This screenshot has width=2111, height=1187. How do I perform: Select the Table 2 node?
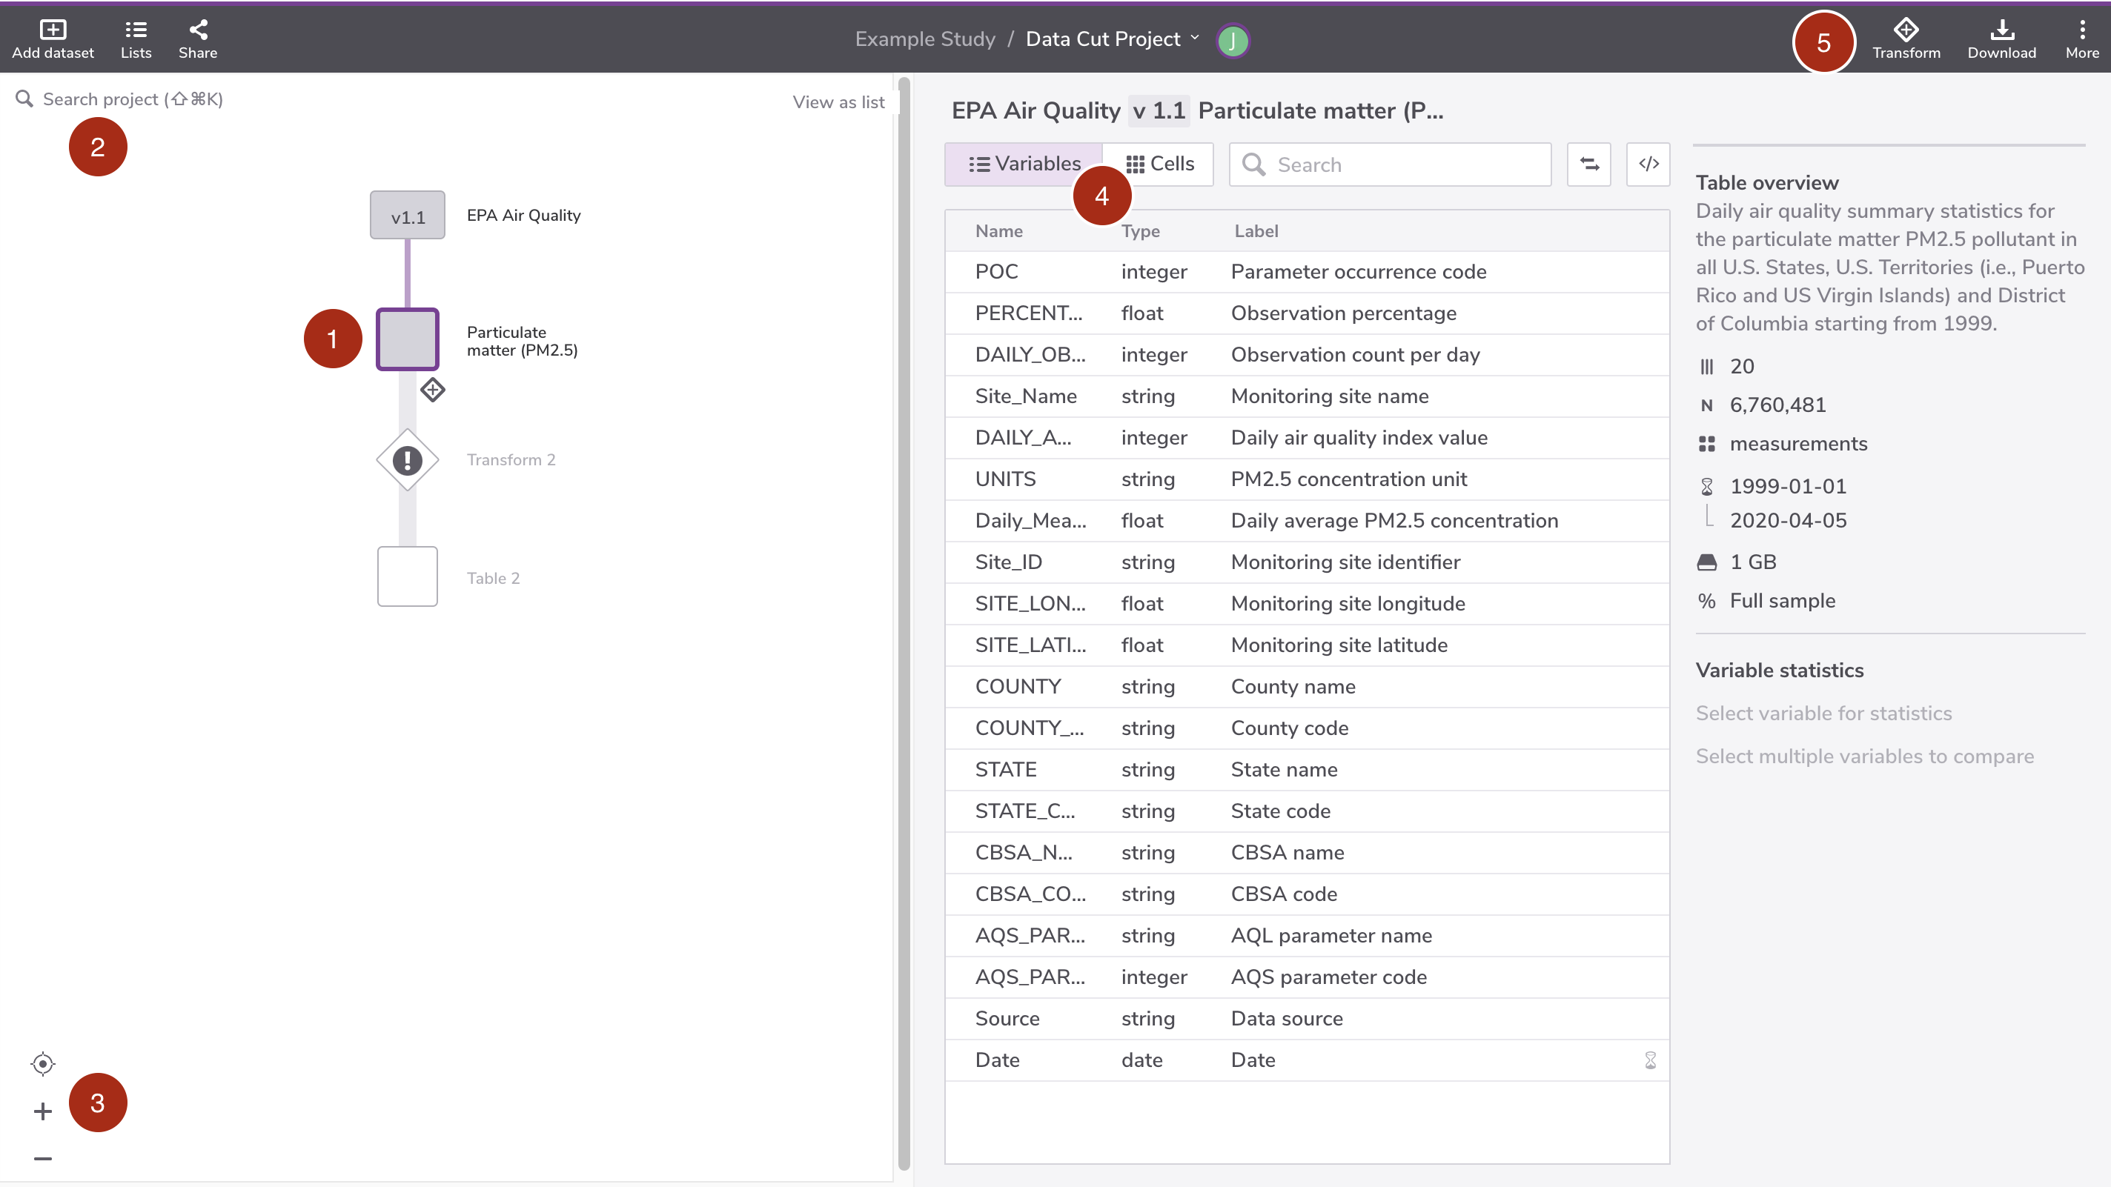pos(407,576)
